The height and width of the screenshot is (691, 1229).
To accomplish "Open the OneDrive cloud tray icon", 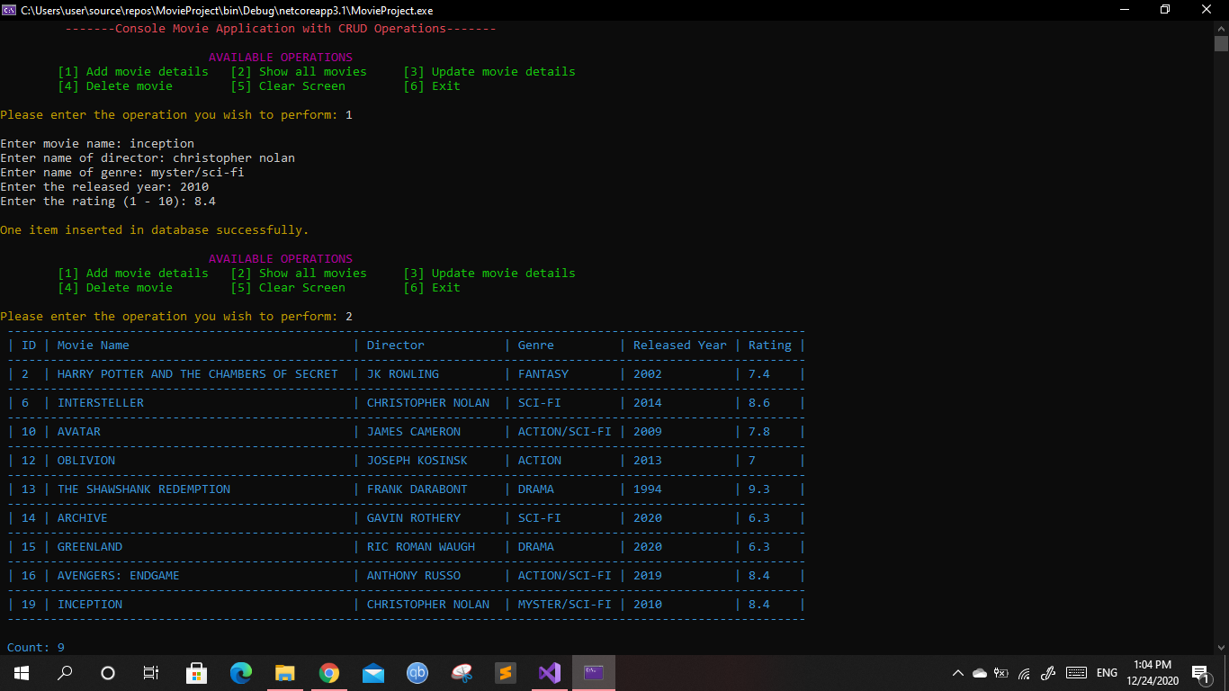I will click(980, 672).
